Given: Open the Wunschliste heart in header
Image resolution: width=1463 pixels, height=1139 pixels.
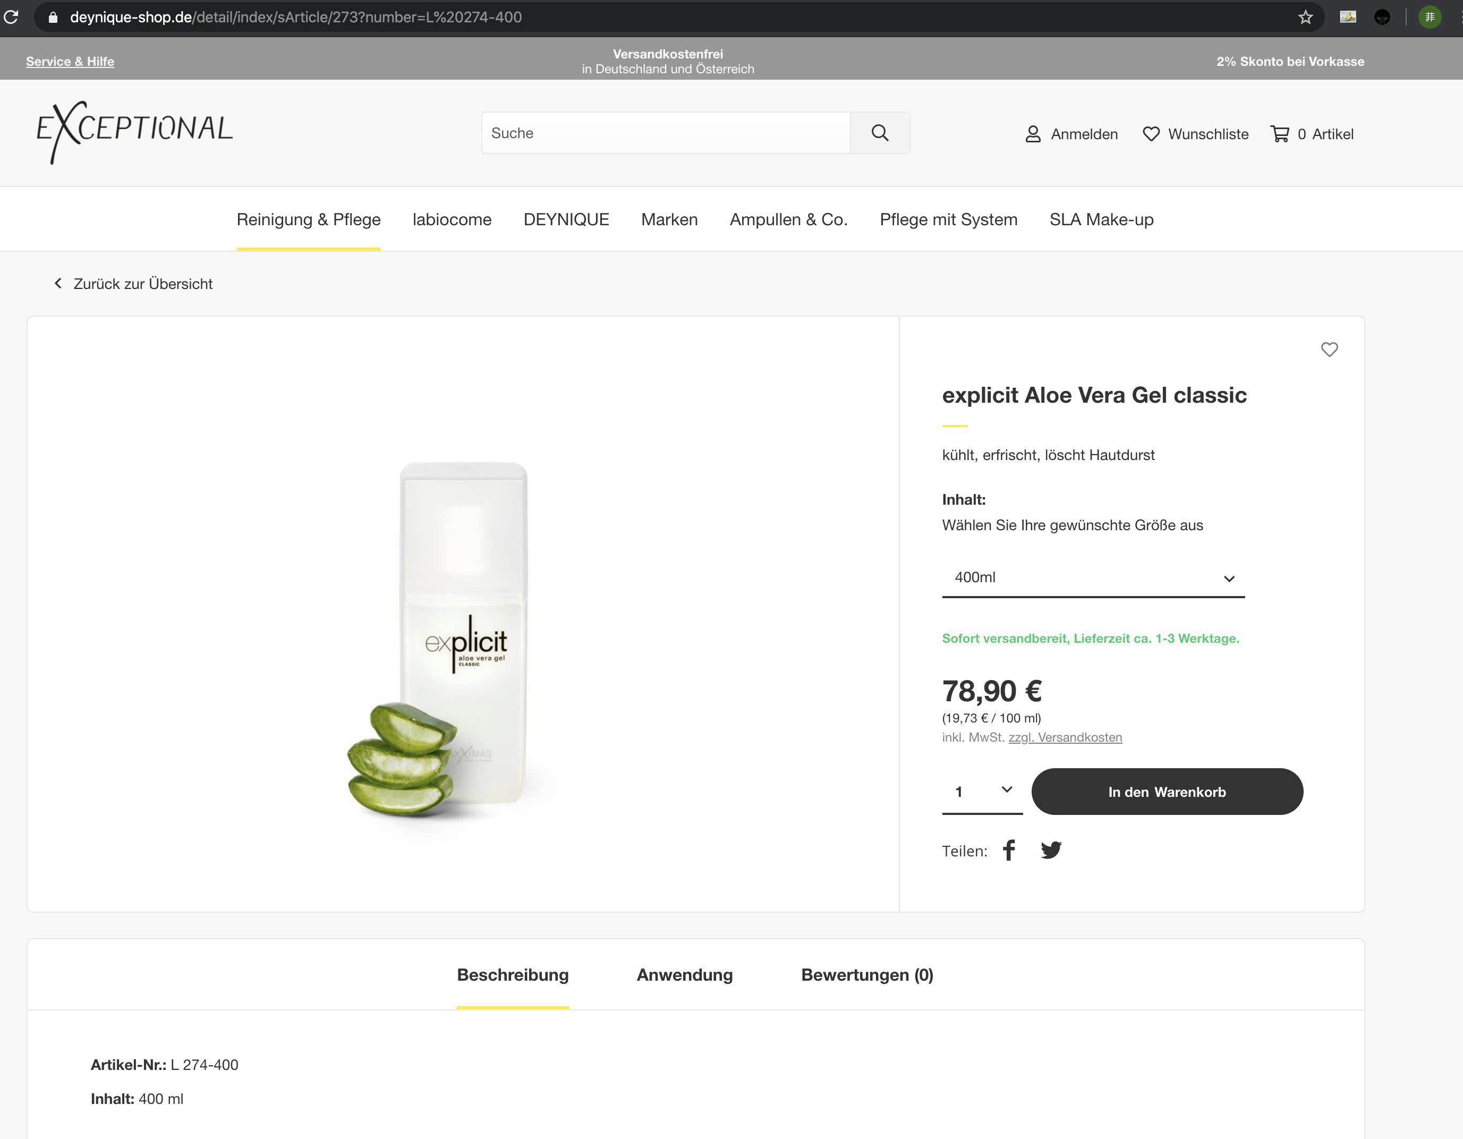Looking at the screenshot, I should (1151, 134).
